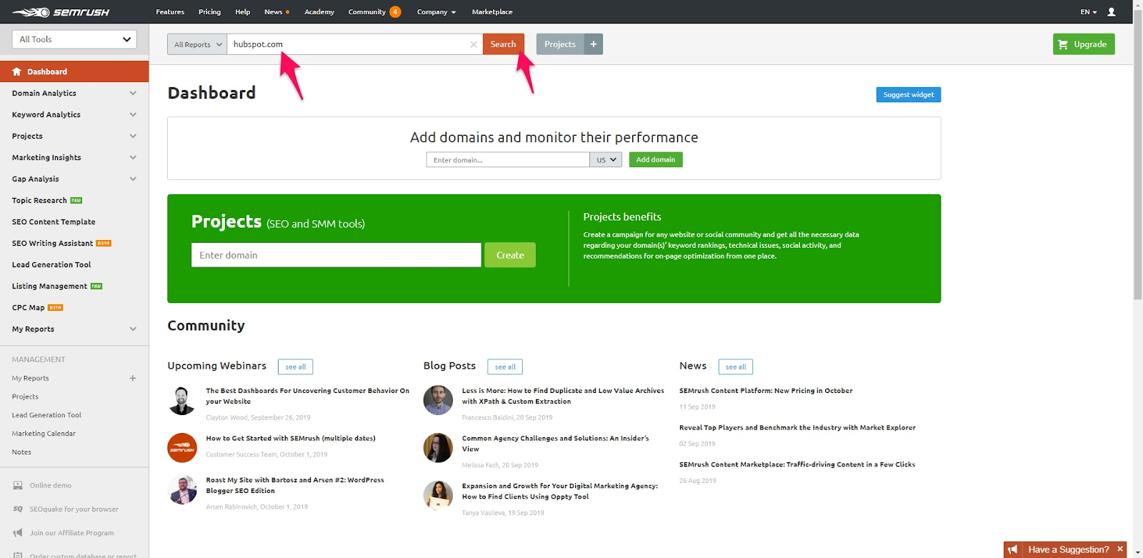Click the megaphone icon on suggestion bar
Screen dimensions: 1143x558
(x=1012, y=549)
